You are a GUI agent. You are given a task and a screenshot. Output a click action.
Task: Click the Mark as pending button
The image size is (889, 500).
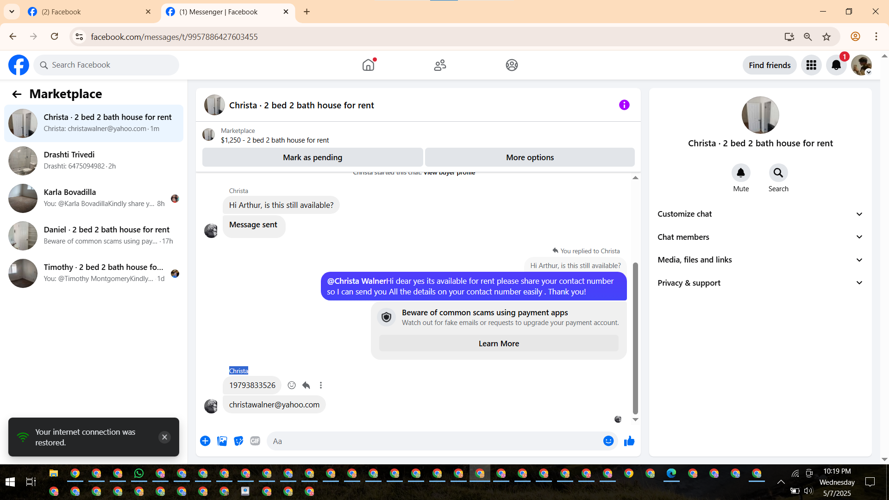tap(313, 157)
